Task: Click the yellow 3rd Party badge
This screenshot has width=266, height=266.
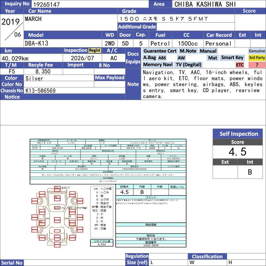Action: [257, 58]
